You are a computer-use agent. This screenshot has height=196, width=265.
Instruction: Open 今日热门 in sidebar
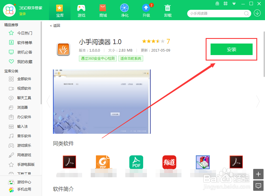click(20, 33)
